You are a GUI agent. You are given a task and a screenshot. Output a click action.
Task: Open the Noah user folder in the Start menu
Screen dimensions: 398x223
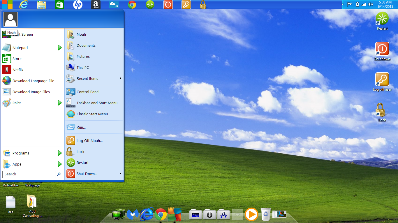[x=94, y=34]
